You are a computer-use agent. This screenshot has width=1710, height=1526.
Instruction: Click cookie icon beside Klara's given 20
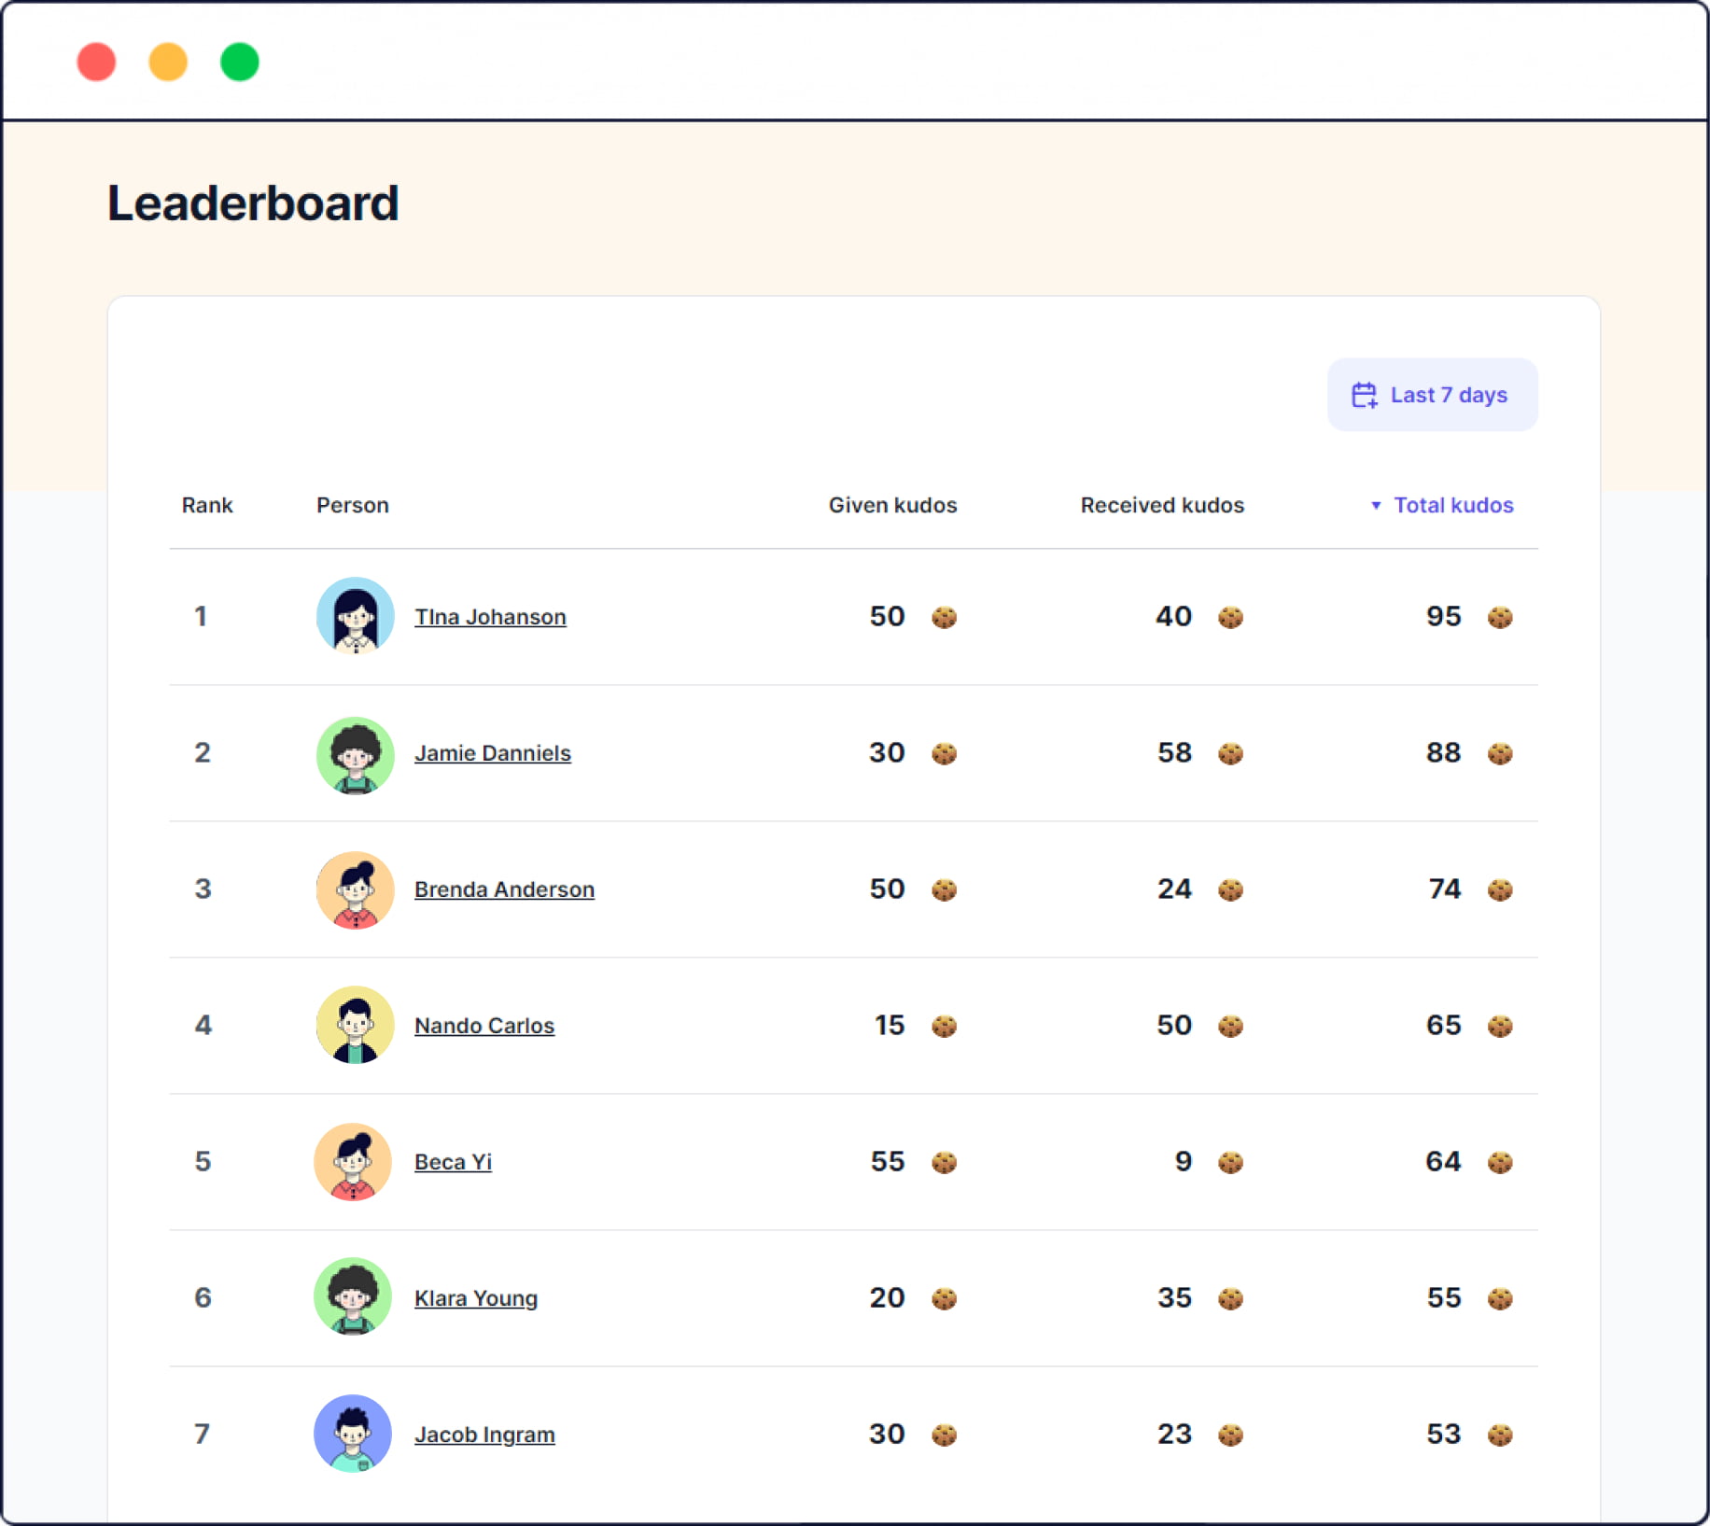(x=944, y=1298)
